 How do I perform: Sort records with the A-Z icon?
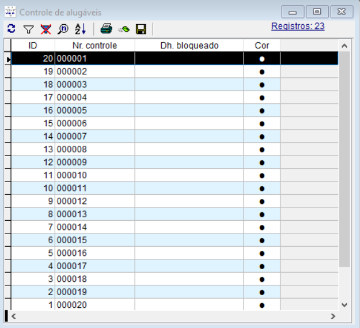pos(80,29)
